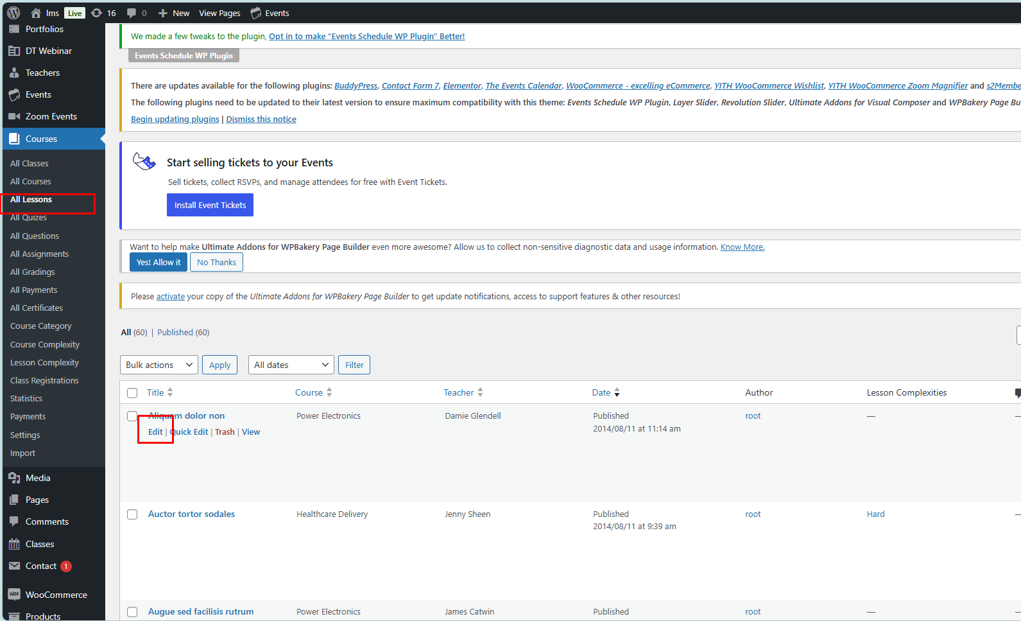Open the Auctor tortor sodales lesson
Image resolution: width=1021 pixels, height=621 pixels.
191,514
